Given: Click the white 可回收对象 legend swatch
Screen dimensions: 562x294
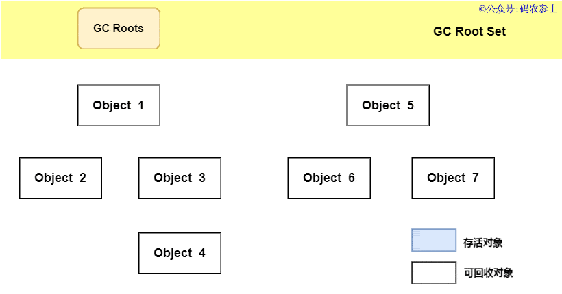Looking at the screenshot, I should click(434, 273).
